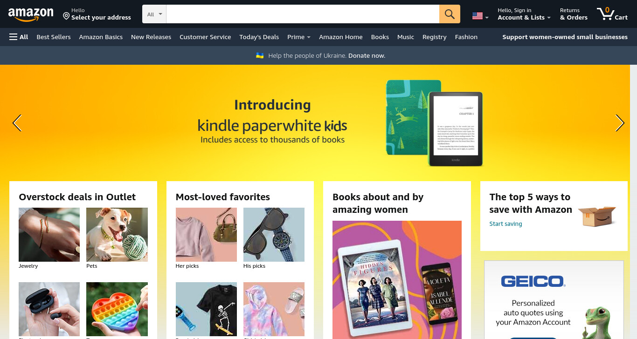Open the Pets puppy thumbnail
This screenshot has width=637, height=339.
click(117, 235)
